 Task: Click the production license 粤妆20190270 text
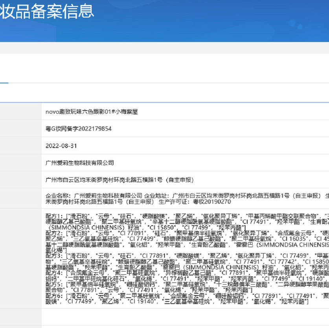coord(212,202)
